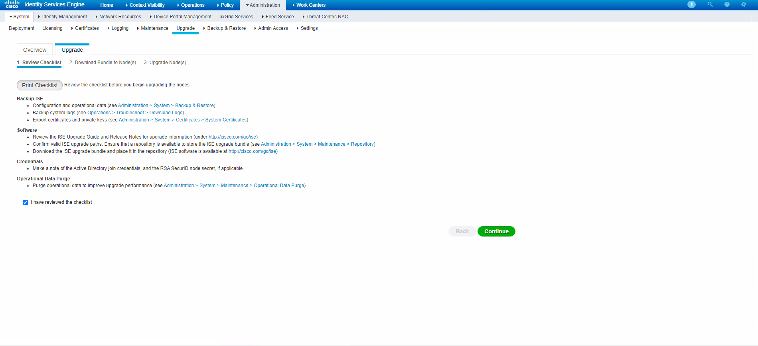
Task: Open the Licensing page
Action: coord(52,28)
